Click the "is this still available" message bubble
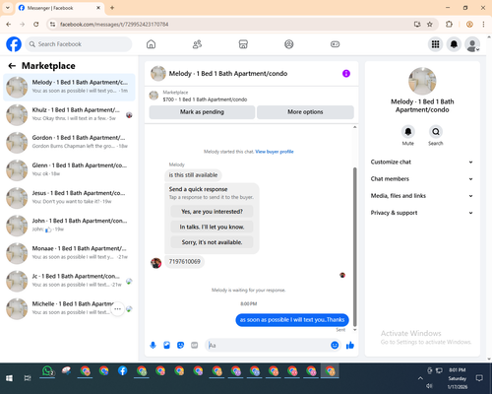The height and width of the screenshot is (394, 492). click(x=193, y=175)
